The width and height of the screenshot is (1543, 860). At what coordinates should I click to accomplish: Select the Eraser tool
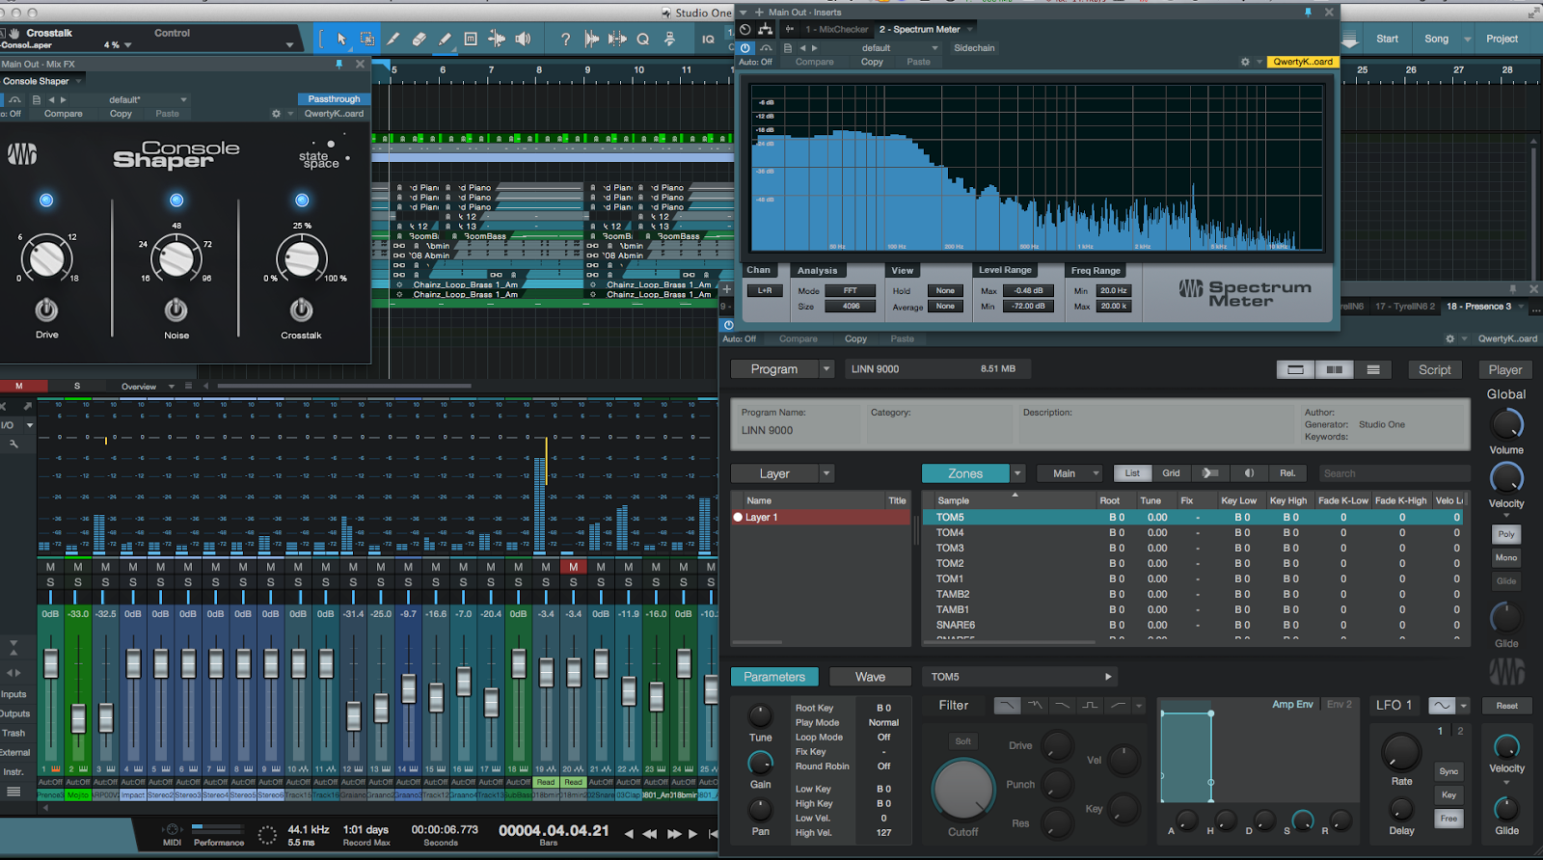pyautogui.click(x=419, y=39)
